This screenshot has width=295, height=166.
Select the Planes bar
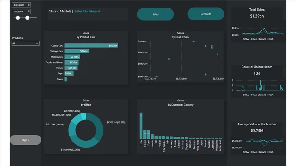(71, 68)
